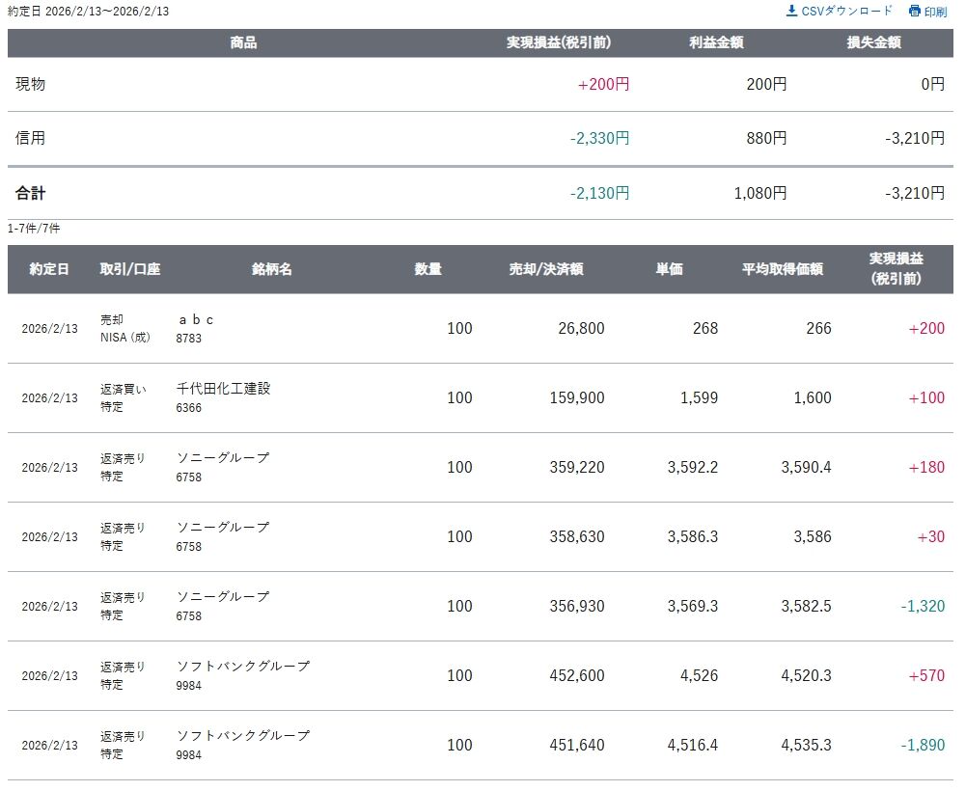The image size is (966, 791).
Task: Click the ソニーグループ row with +180 profit
Action: 223,458
